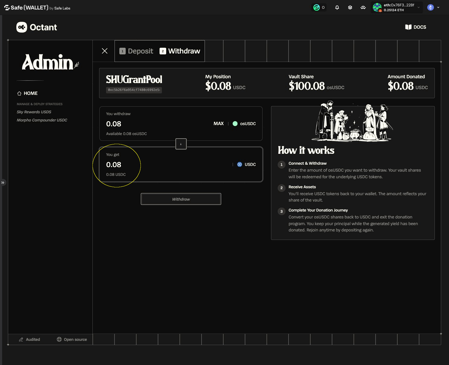The height and width of the screenshot is (365, 449).
Task: Click the stacked layers batch icon
Action: (x=350, y=8)
